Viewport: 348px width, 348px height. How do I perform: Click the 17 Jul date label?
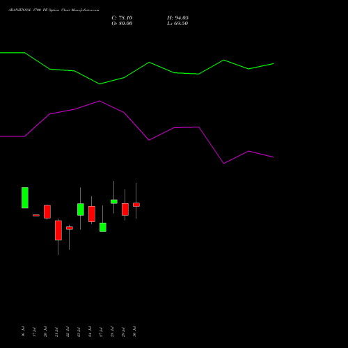pyautogui.click(x=34, y=331)
